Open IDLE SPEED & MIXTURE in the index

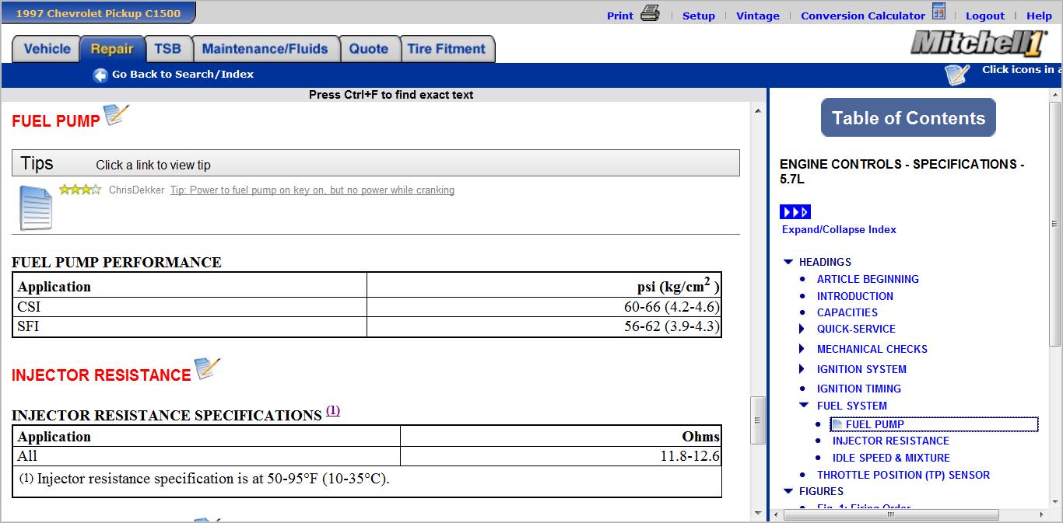coord(891,458)
